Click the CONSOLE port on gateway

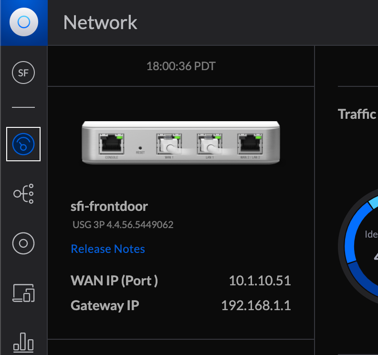[111, 144]
